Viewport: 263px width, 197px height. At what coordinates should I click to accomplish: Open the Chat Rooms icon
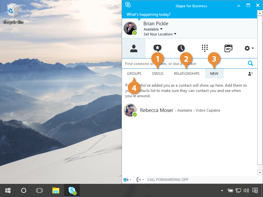click(x=157, y=48)
